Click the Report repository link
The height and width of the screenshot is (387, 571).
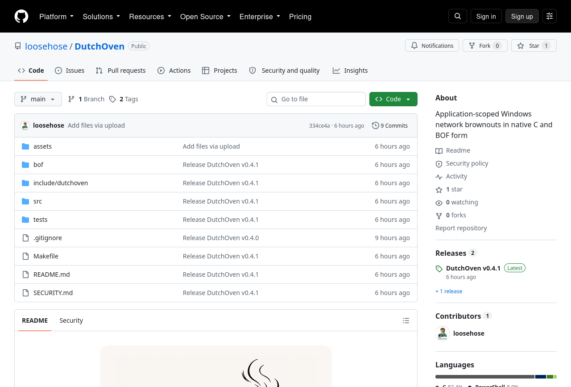pyautogui.click(x=461, y=228)
